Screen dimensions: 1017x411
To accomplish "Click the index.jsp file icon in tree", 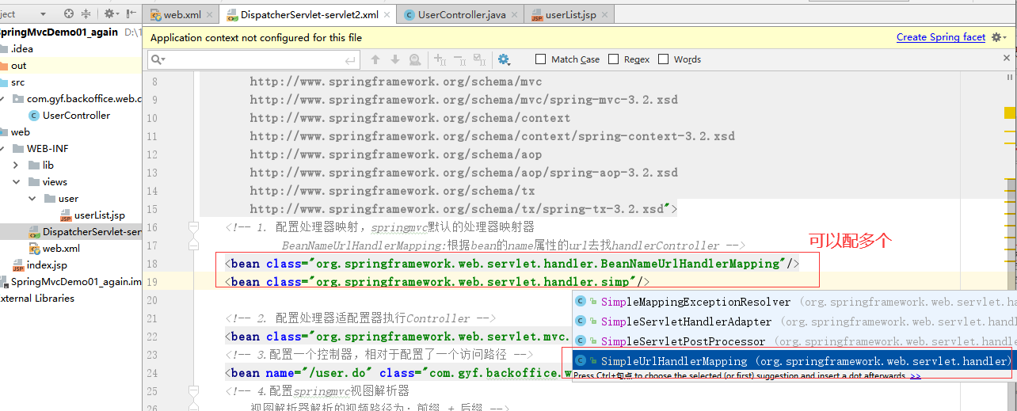I will click(x=18, y=265).
